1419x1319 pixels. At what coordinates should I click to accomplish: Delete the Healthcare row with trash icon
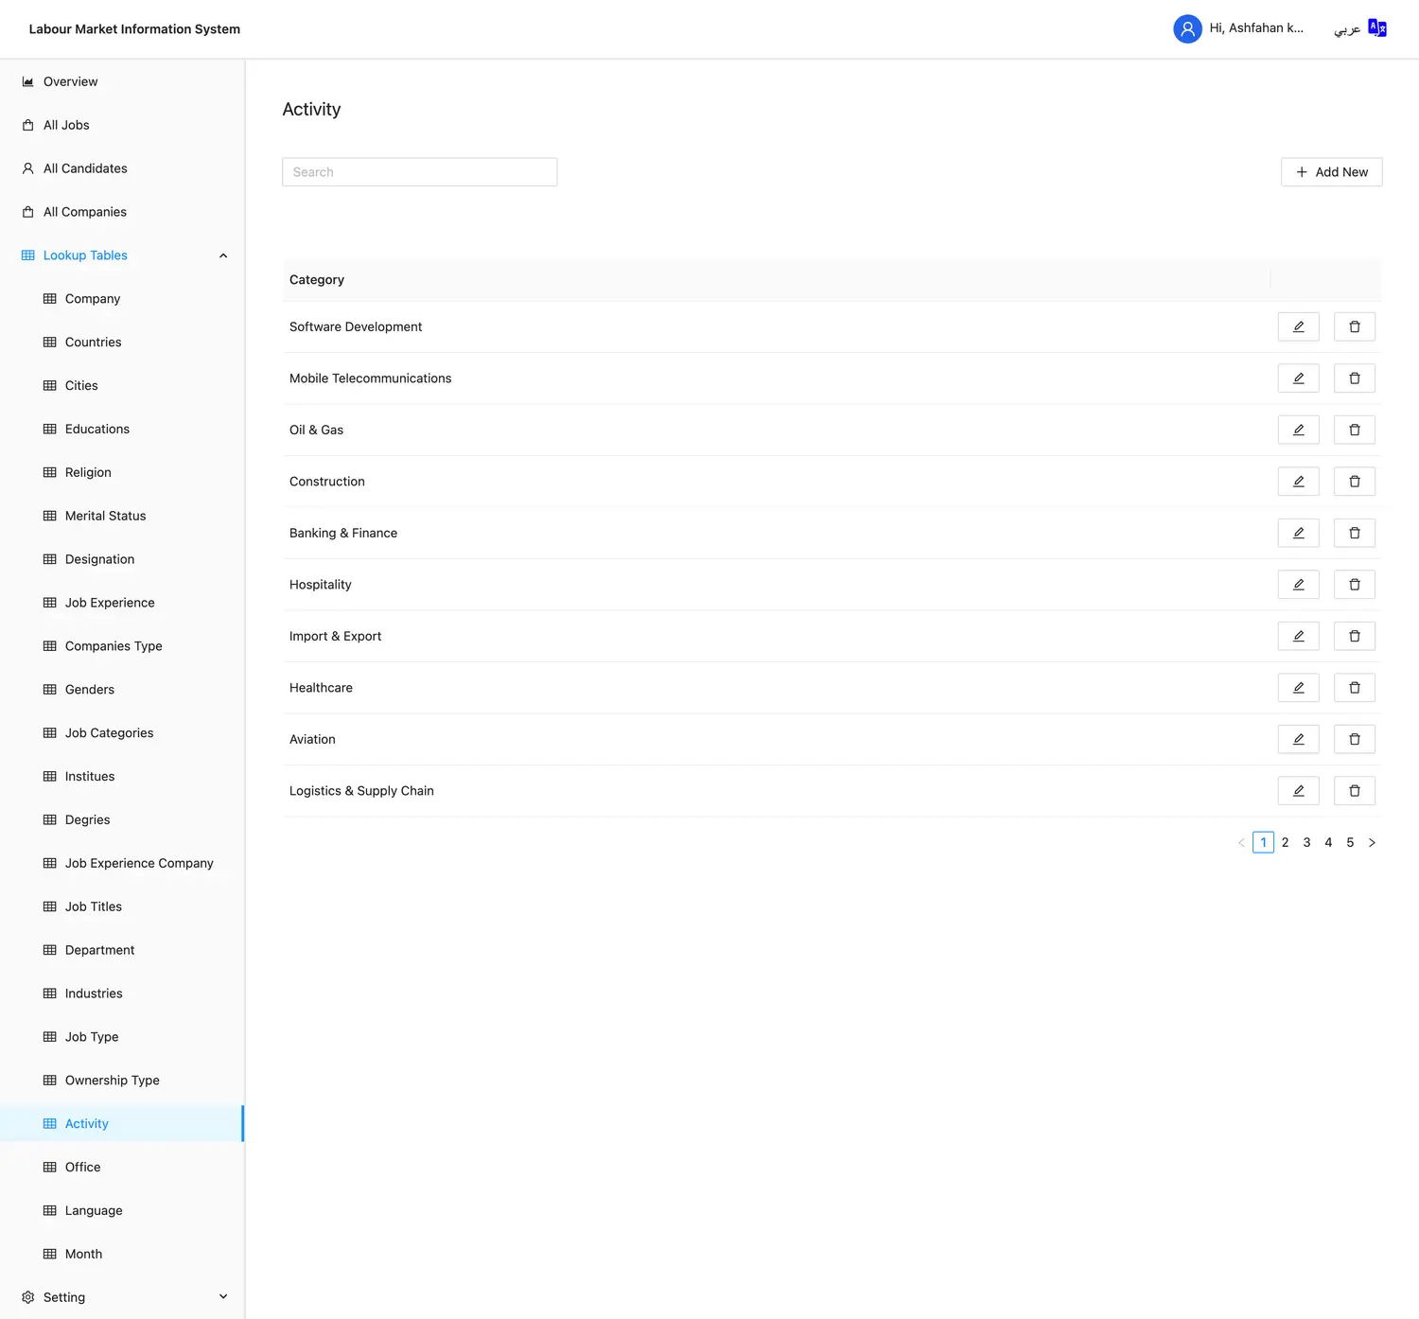coord(1354,688)
